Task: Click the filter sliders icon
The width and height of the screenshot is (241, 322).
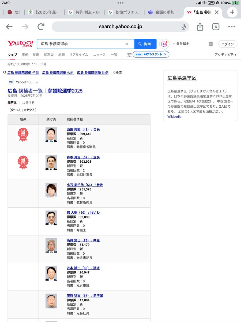Action: click(x=129, y=55)
